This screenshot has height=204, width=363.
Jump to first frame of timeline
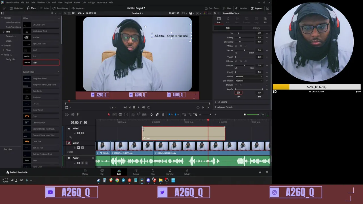click(125, 107)
